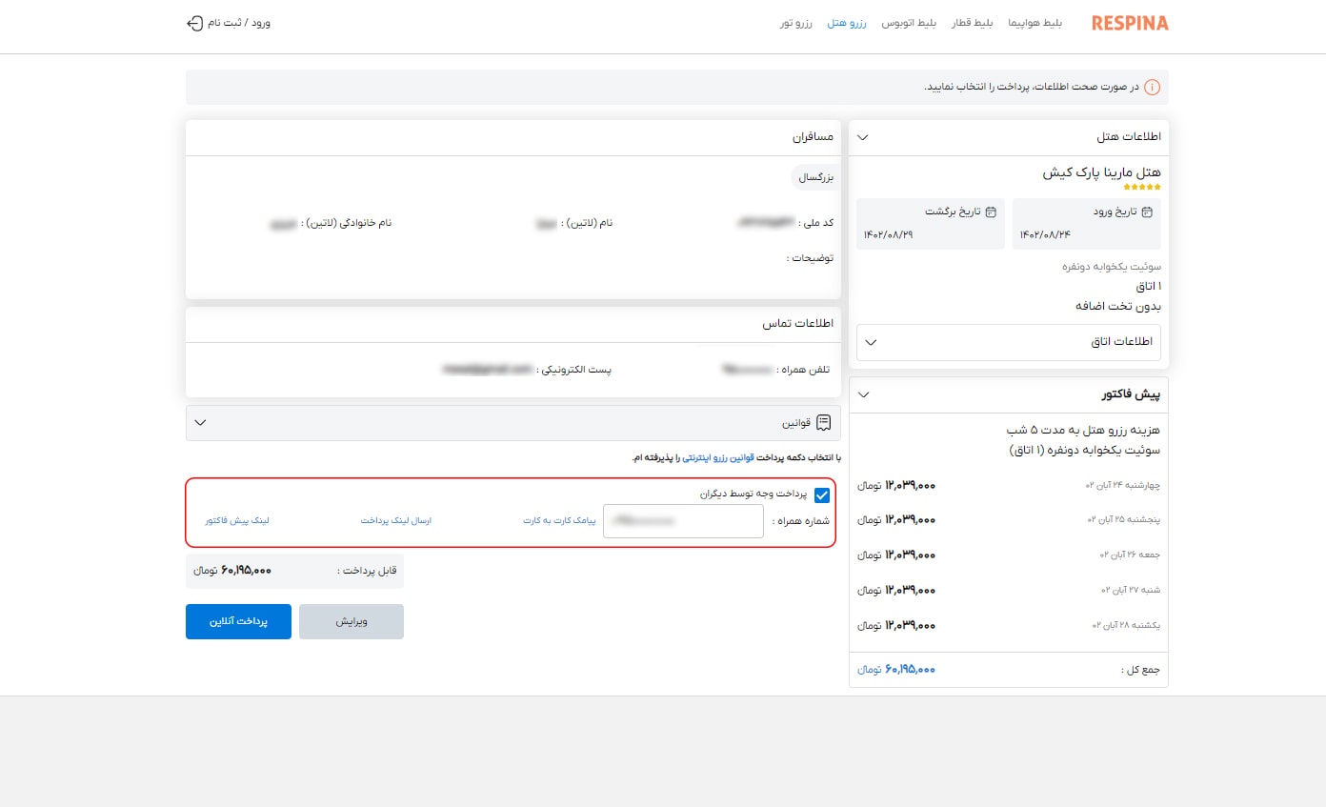Click the send payment link option
Viewport: 1326px width, 807px height.
coord(395,521)
